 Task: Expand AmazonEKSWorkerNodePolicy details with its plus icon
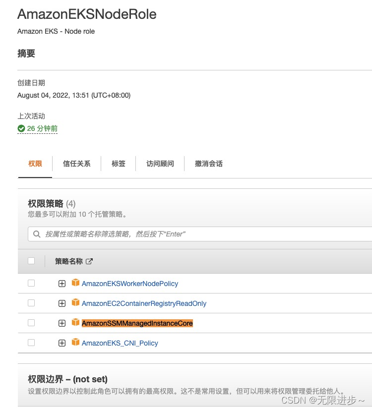coord(62,283)
